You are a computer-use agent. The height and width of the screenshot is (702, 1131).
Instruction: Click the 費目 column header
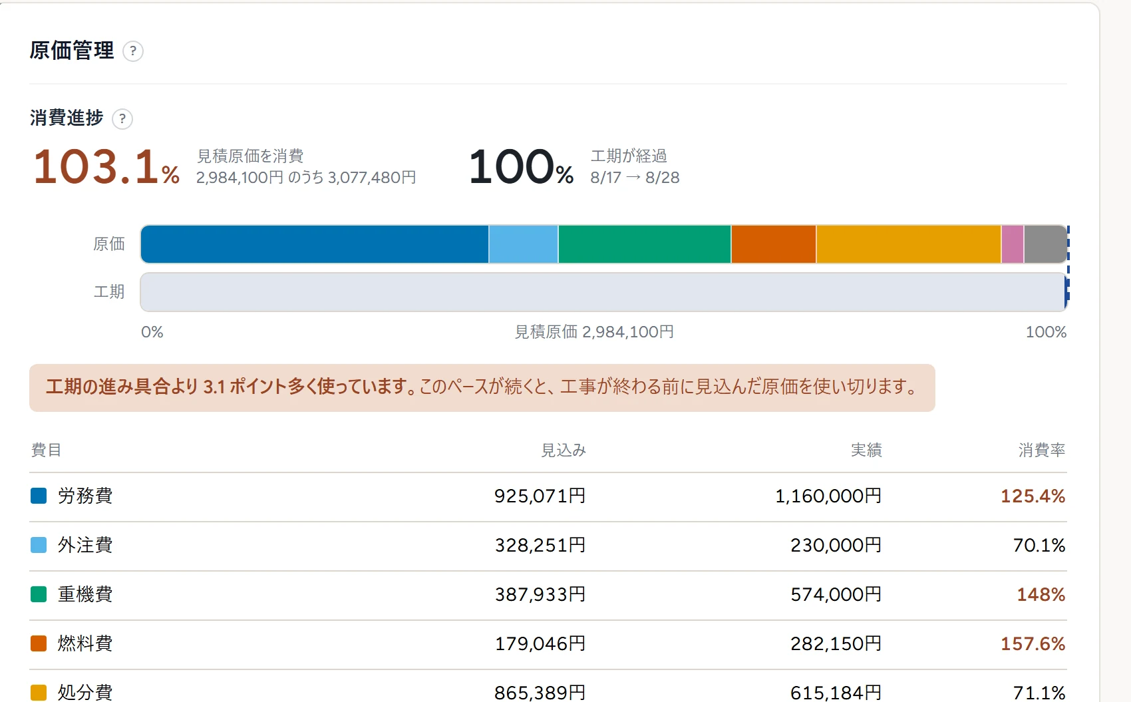(46, 450)
